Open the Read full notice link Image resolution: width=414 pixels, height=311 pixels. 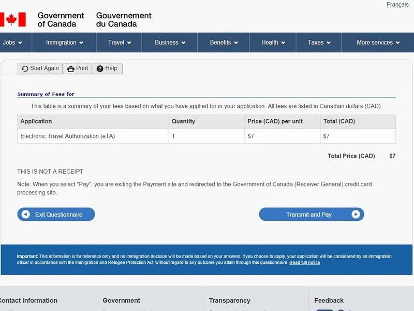tap(304, 263)
